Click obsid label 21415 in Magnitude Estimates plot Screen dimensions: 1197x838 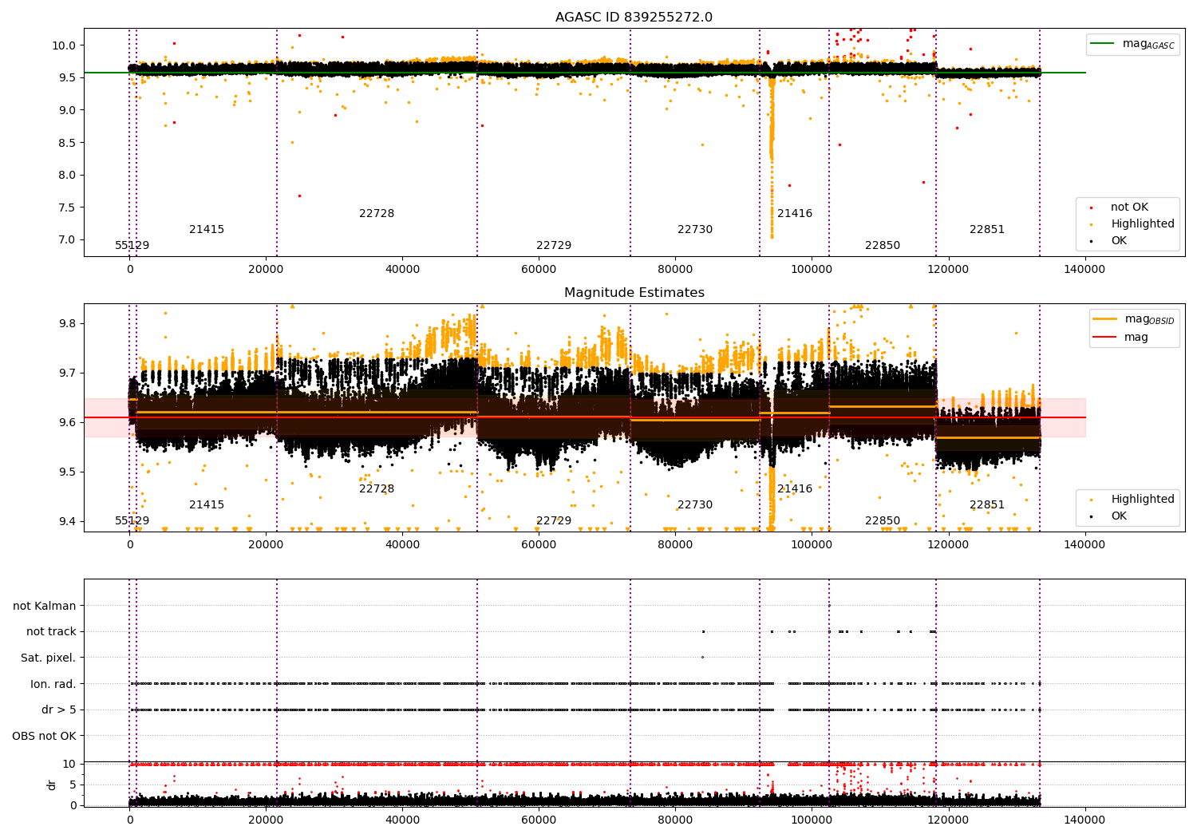coord(207,505)
